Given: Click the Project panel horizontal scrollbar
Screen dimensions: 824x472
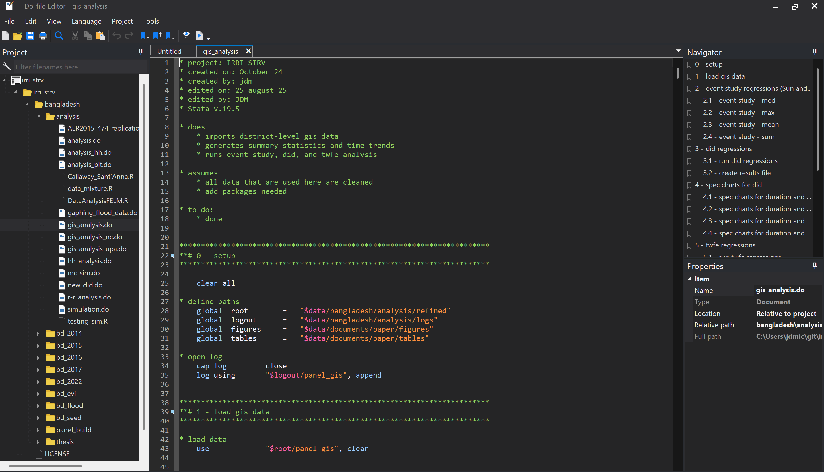Looking at the screenshot, I should pos(45,466).
